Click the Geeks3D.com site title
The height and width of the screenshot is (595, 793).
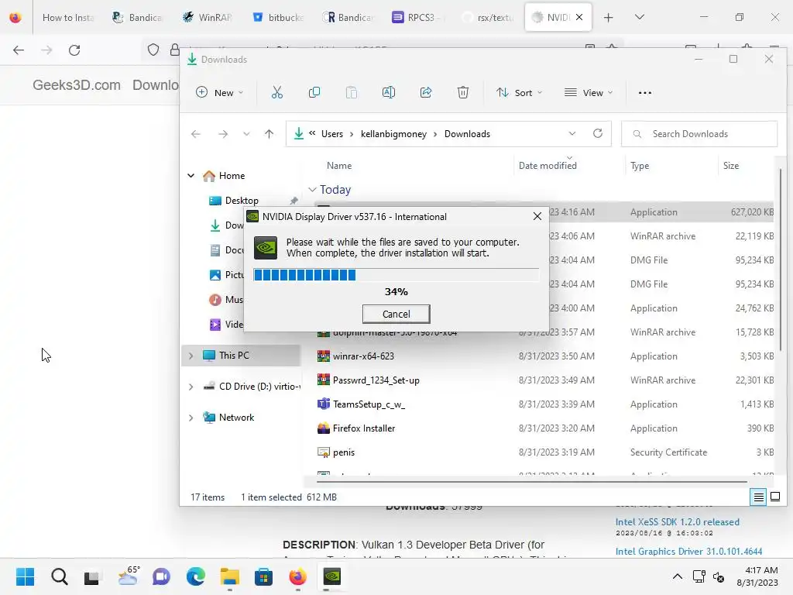[x=77, y=84]
